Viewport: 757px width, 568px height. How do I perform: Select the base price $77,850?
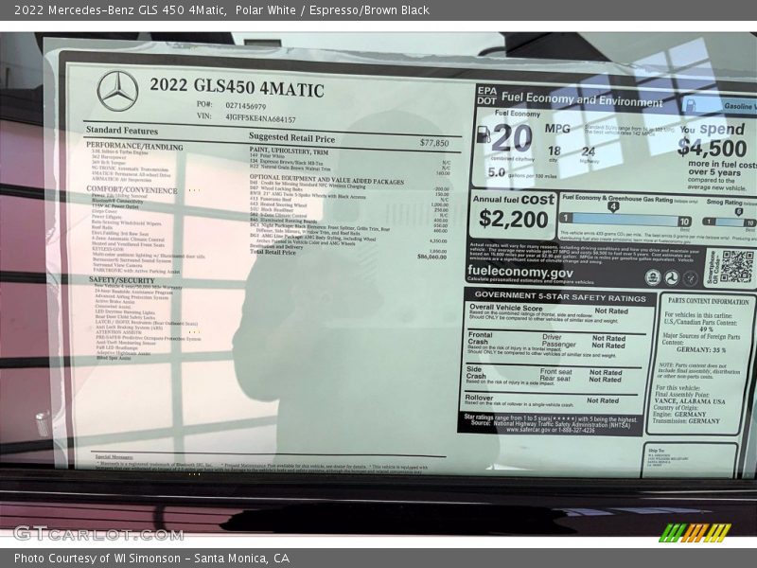[x=434, y=143]
